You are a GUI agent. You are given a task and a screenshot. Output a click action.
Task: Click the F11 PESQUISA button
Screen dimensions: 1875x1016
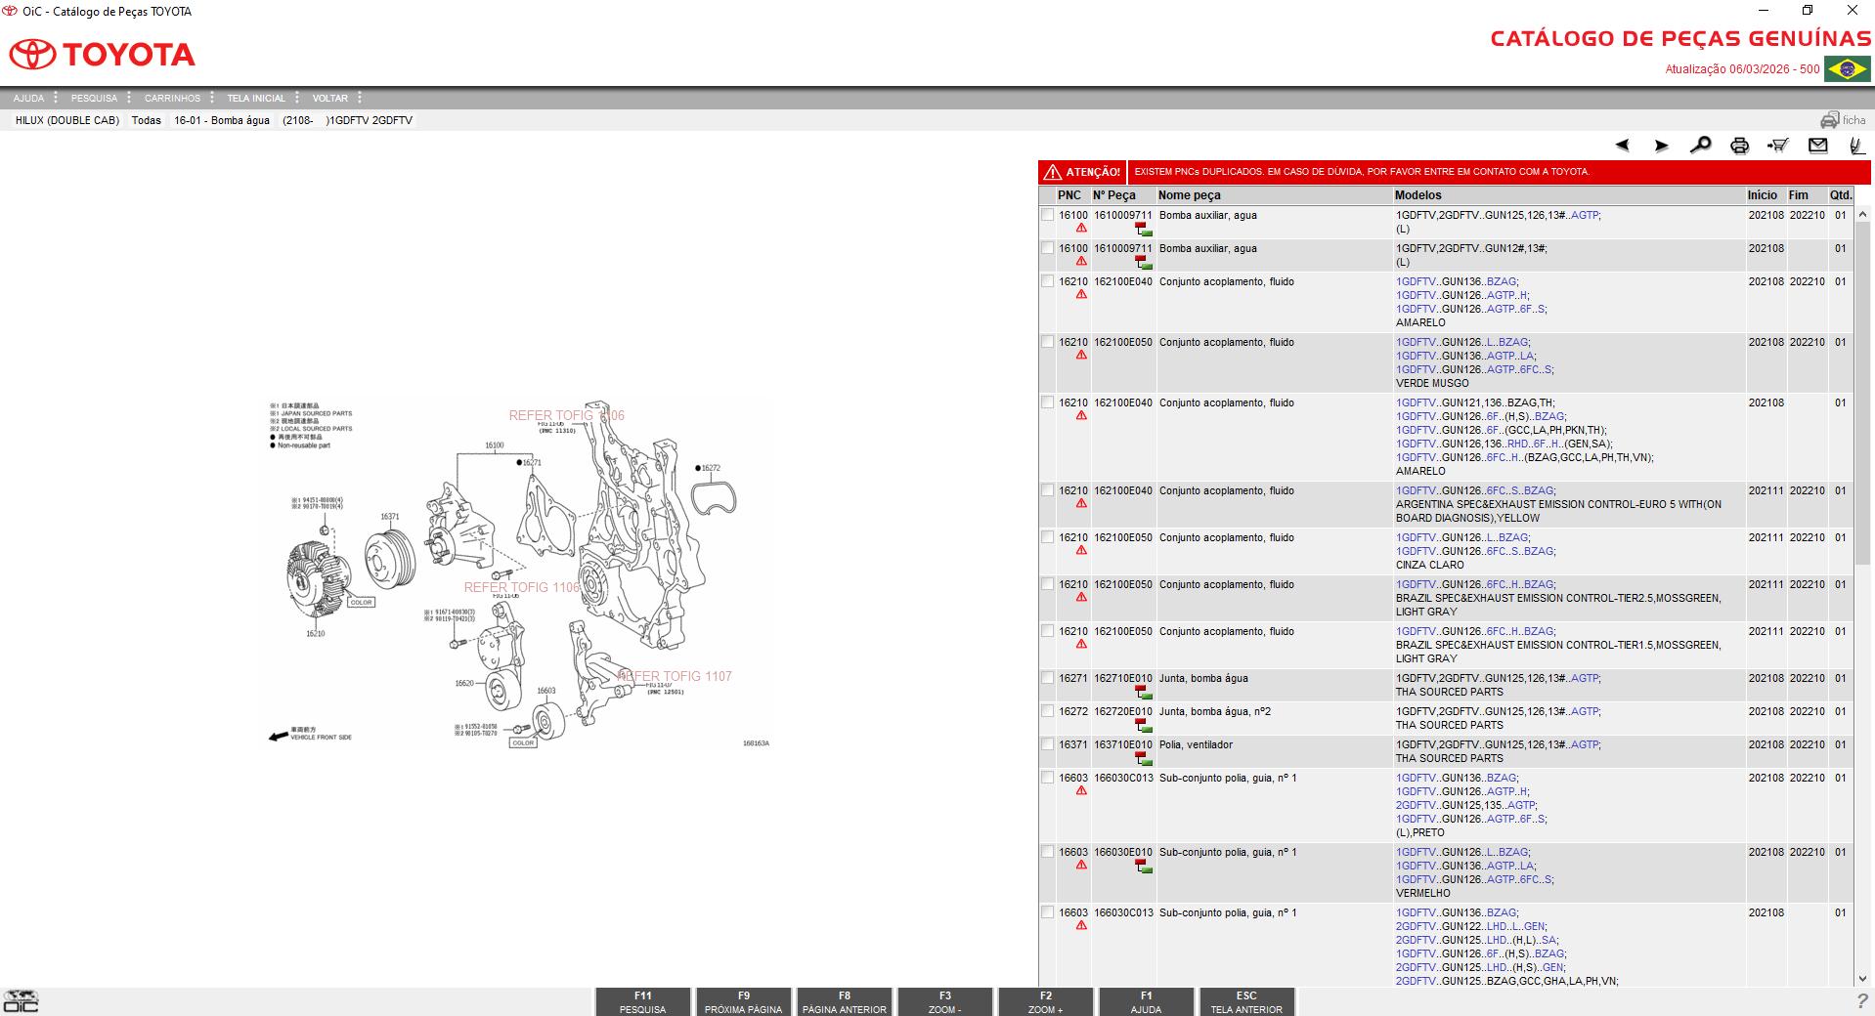[642, 1002]
